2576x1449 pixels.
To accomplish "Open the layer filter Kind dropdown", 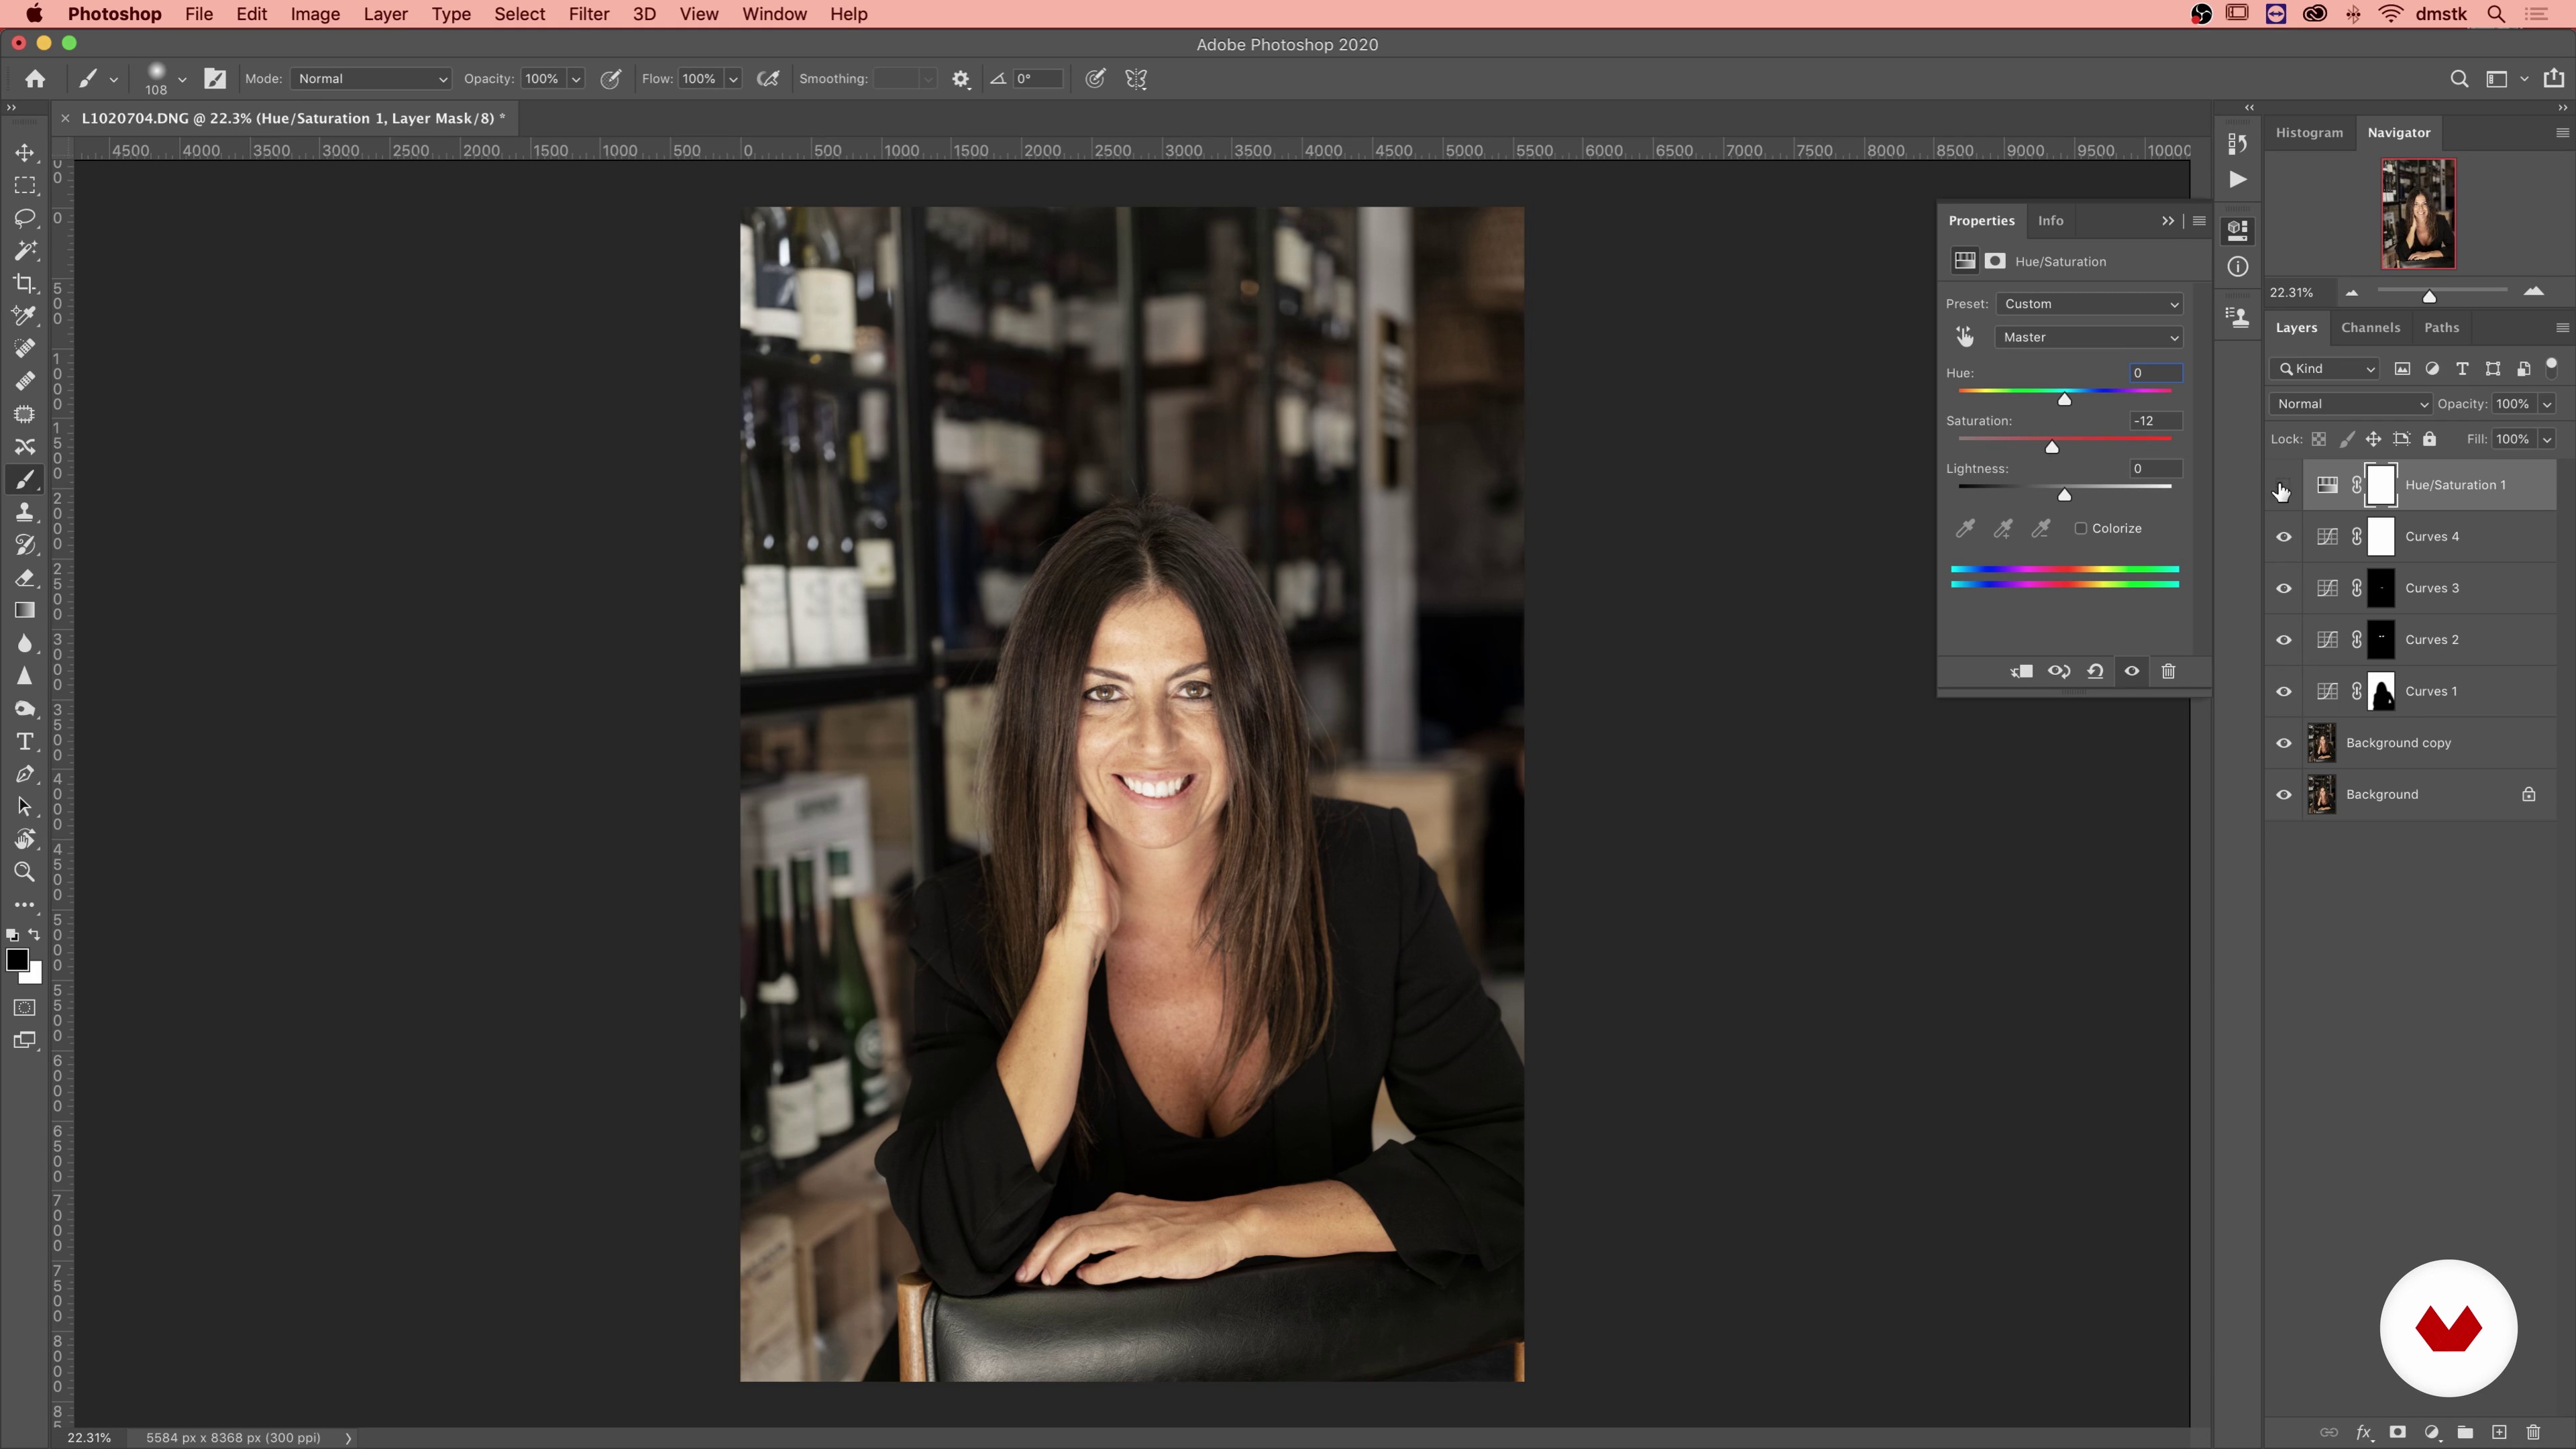I will pos(2324,369).
